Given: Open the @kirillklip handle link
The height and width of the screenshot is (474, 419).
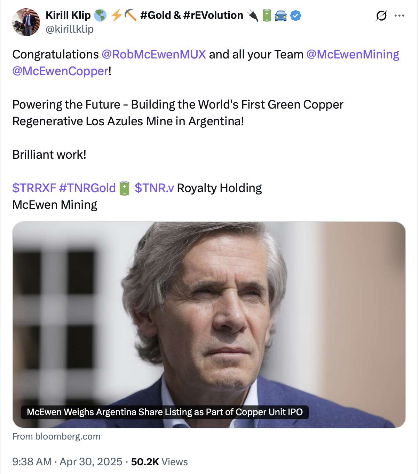Looking at the screenshot, I should tap(70, 29).
